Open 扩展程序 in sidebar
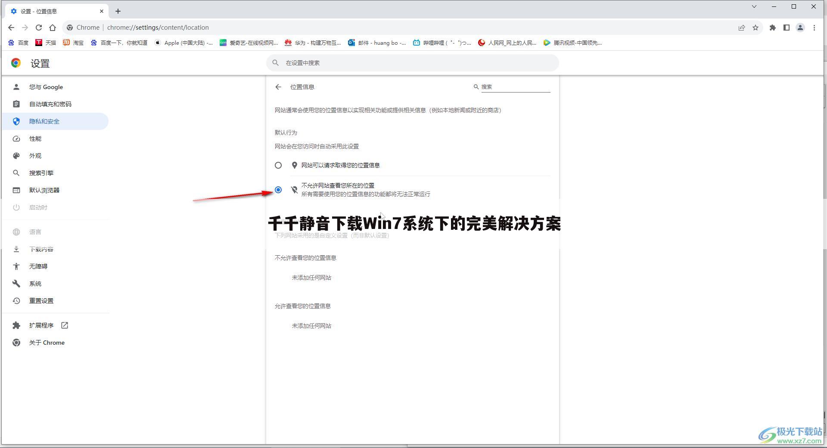 pyautogui.click(x=55, y=325)
